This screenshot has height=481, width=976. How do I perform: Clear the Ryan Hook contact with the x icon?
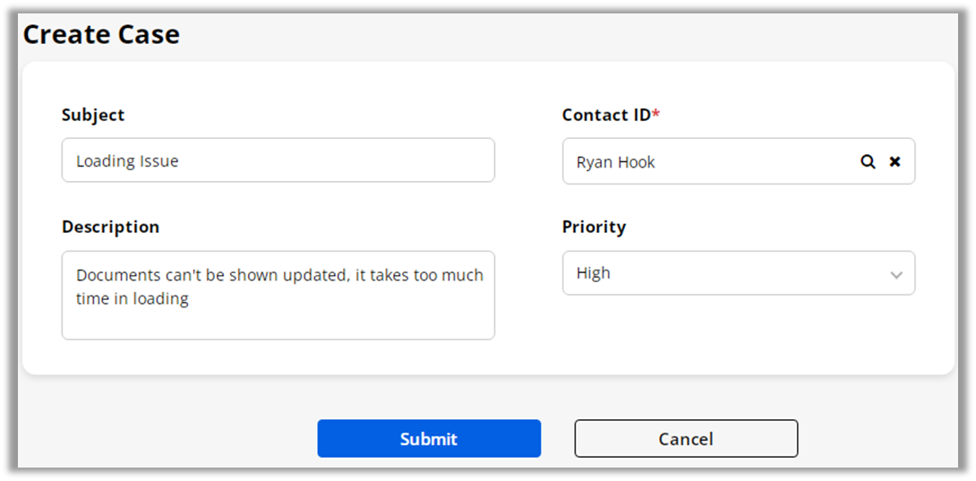tap(895, 162)
